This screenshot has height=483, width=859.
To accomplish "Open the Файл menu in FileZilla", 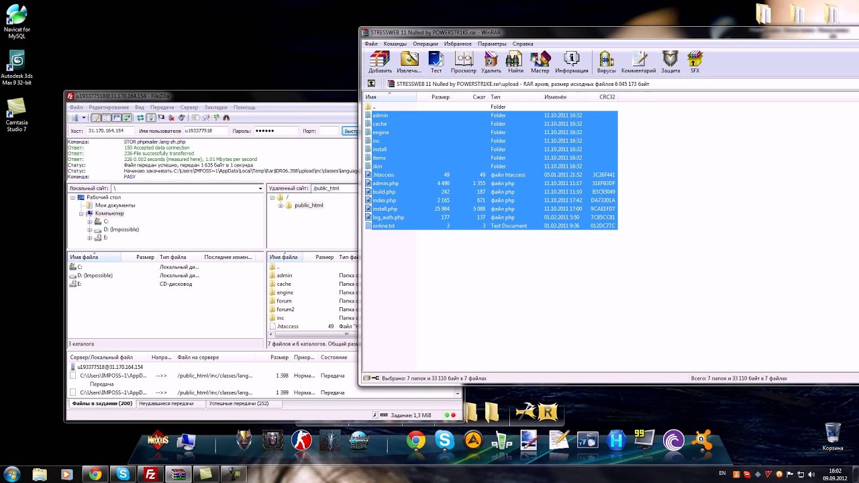I will click(x=76, y=107).
